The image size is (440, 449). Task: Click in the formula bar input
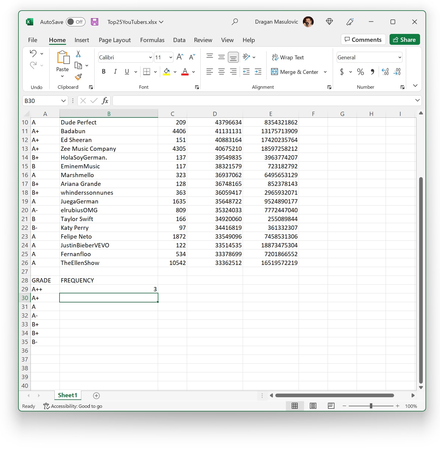263,101
